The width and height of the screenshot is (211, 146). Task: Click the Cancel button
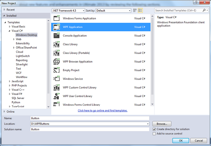tap(199, 140)
